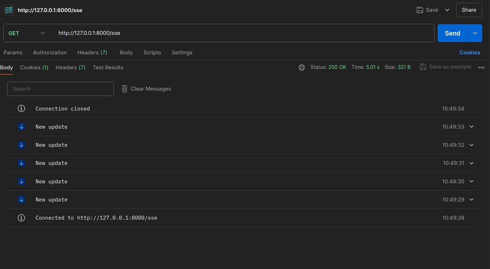The image size is (490, 269).
Task: Open the dropdown arrow next to Send
Action: tap(475, 33)
